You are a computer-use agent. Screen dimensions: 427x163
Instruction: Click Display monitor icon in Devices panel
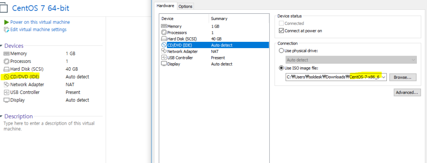tap(7, 100)
